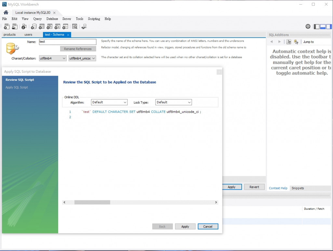Toggle the bottom output panel
This screenshot has width=333, height=251.
[x=323, y=27]
